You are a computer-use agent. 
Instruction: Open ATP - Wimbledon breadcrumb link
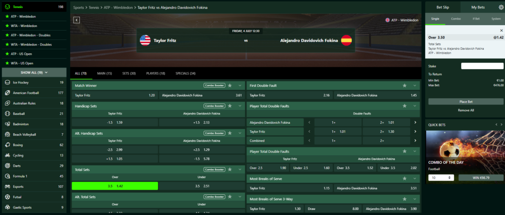(x=118, y=7)
